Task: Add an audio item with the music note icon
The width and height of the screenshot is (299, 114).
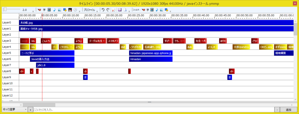Action: pos(54,10)
